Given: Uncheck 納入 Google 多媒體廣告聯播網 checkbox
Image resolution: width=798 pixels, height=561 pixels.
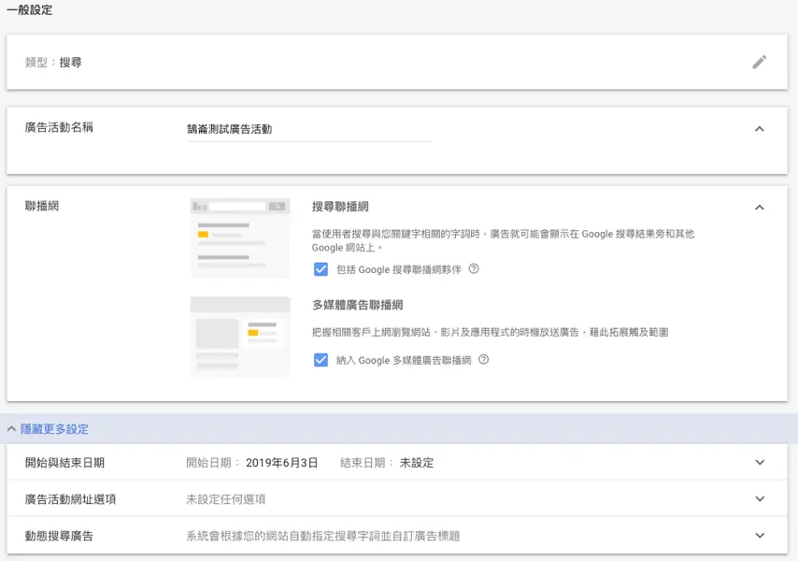Looking at the screenshot, I should tap(321, 360).
